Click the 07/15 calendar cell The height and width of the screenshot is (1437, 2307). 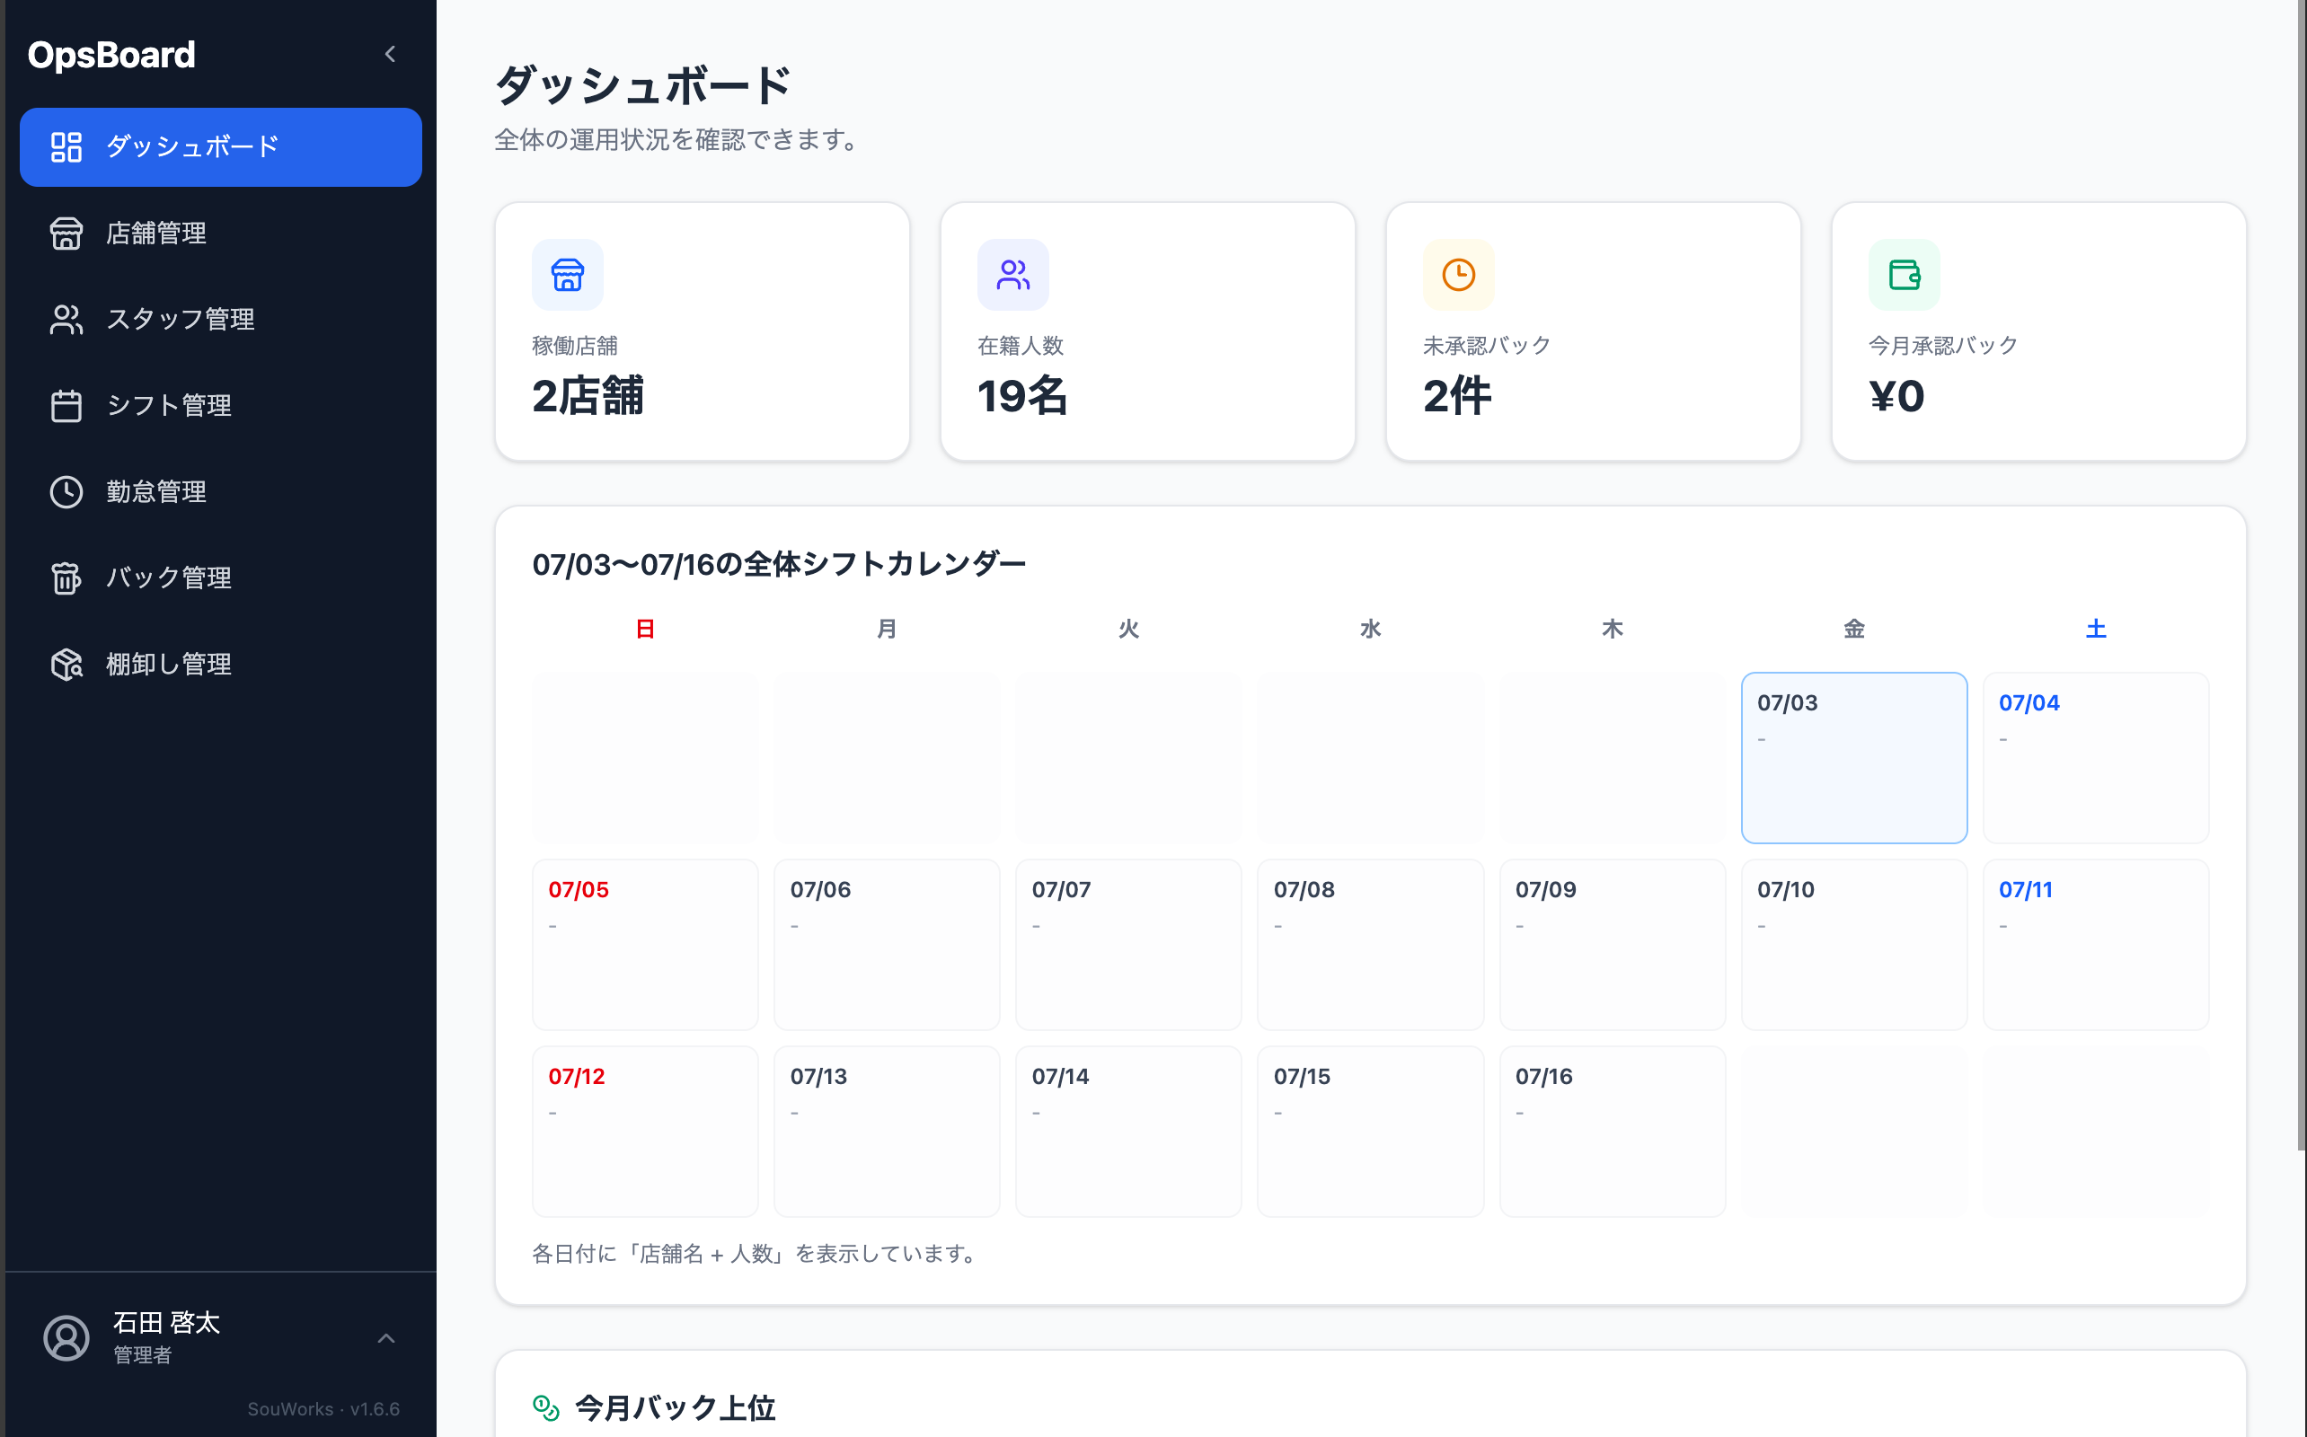[x=1370, y=1132]
